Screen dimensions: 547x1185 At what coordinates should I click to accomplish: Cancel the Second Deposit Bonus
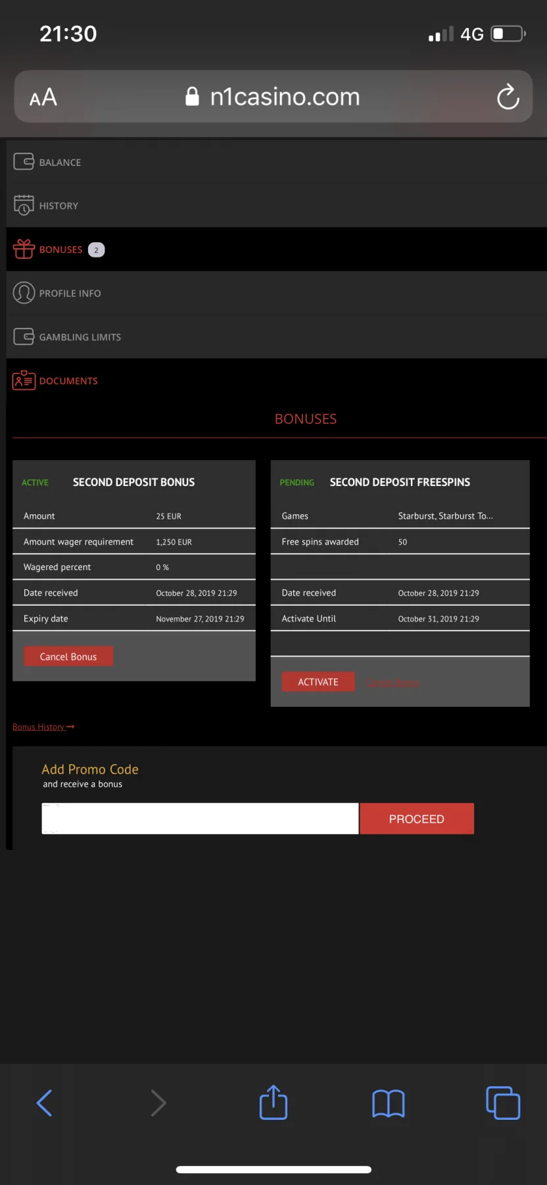click(68, 656)
